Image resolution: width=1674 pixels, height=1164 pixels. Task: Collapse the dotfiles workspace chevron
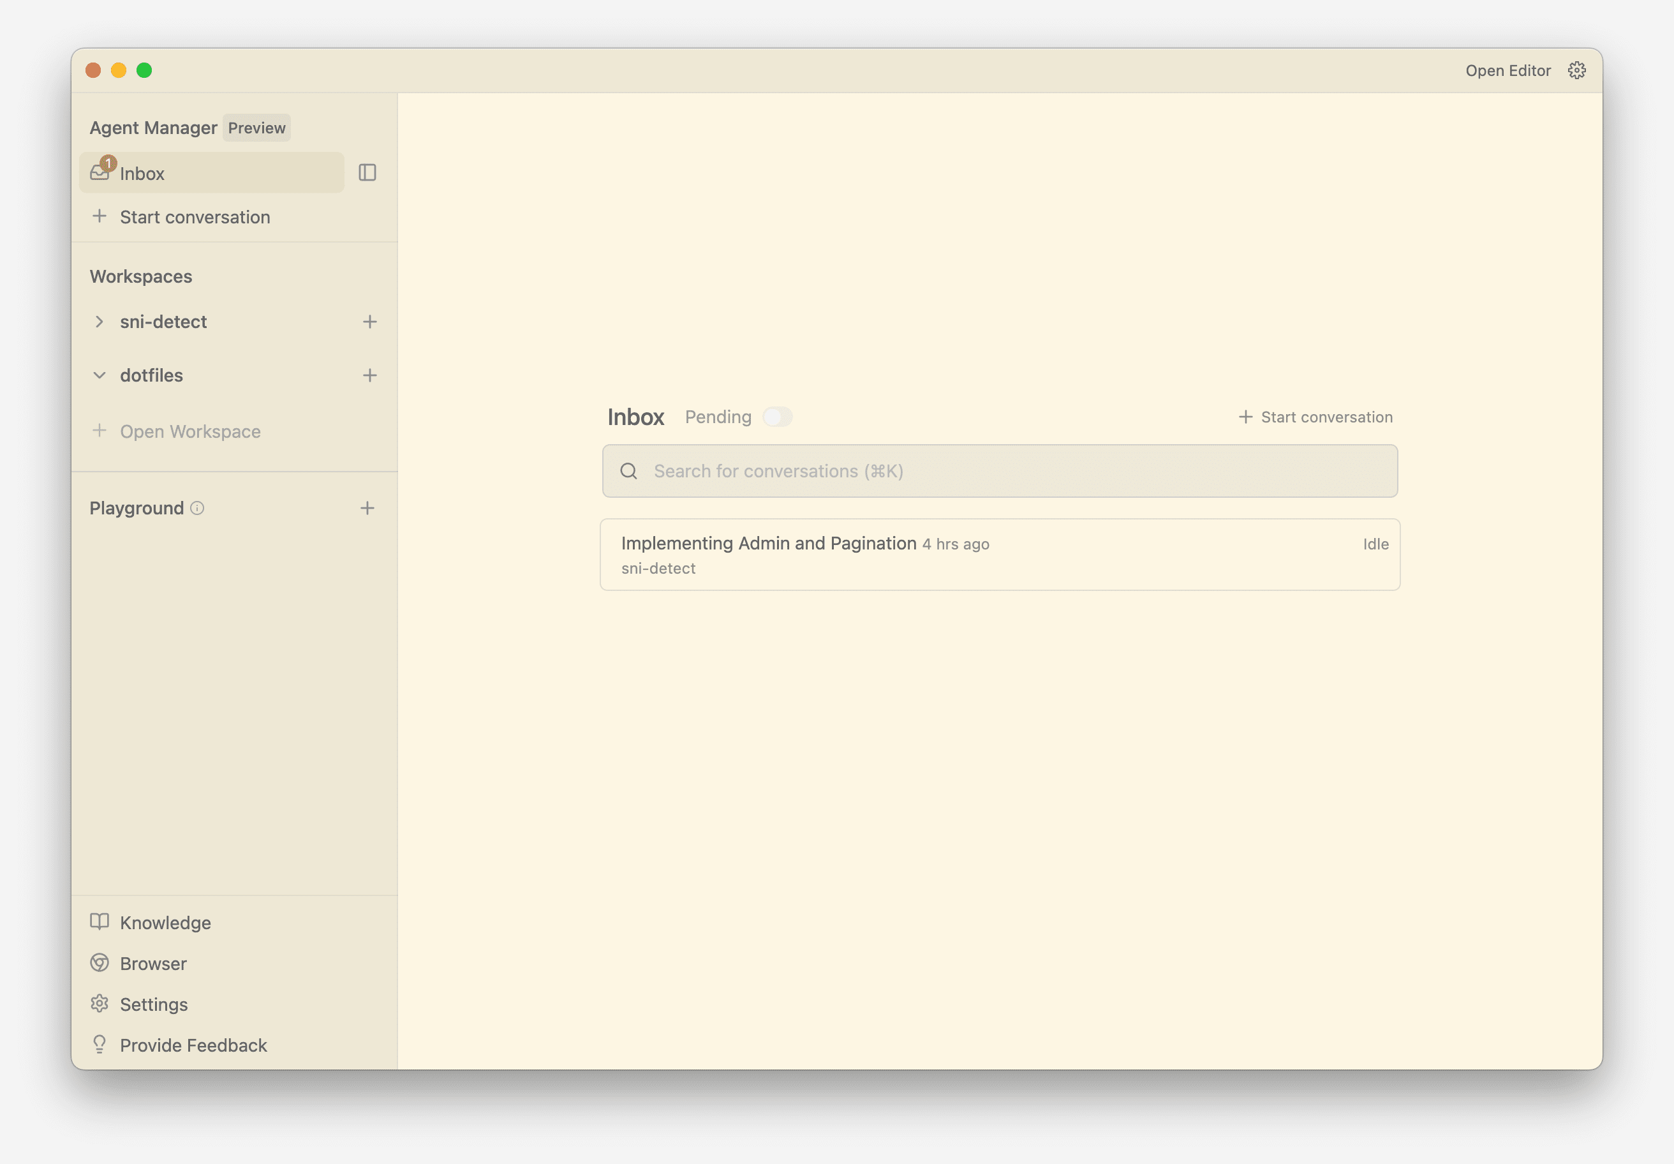[100, 375]
